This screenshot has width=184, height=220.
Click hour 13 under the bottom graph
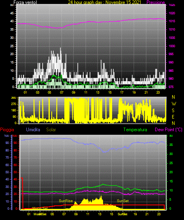(100, 214)
